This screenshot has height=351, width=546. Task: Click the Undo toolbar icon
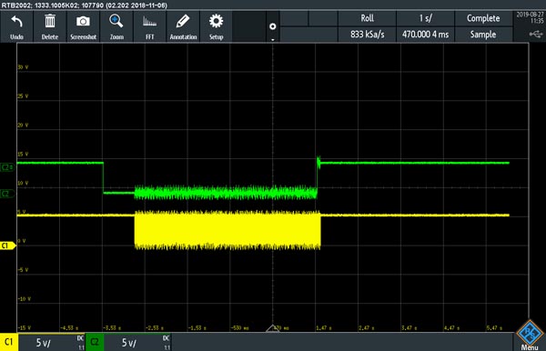[16, 26]
